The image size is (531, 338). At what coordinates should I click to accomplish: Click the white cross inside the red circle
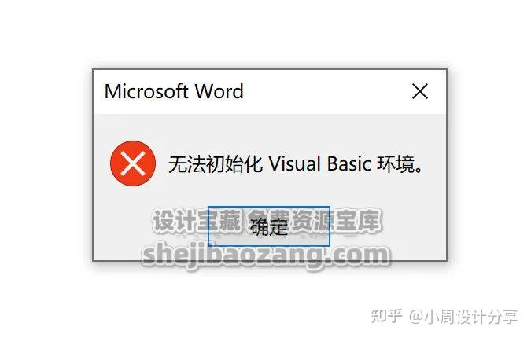[133, 163]
